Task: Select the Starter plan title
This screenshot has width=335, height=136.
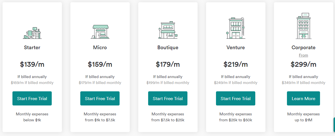Action: 32,48
